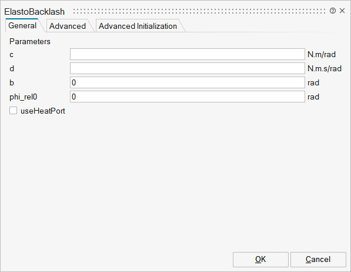
Task: Cancel the parameter dialog
Action: pos(318,260)
